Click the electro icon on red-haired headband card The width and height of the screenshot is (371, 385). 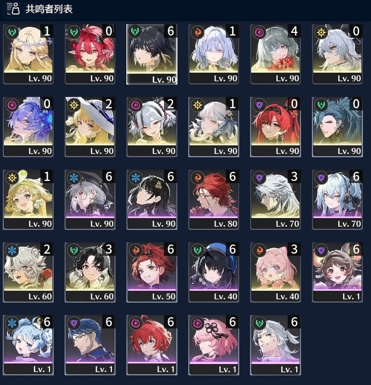[260, 105]
